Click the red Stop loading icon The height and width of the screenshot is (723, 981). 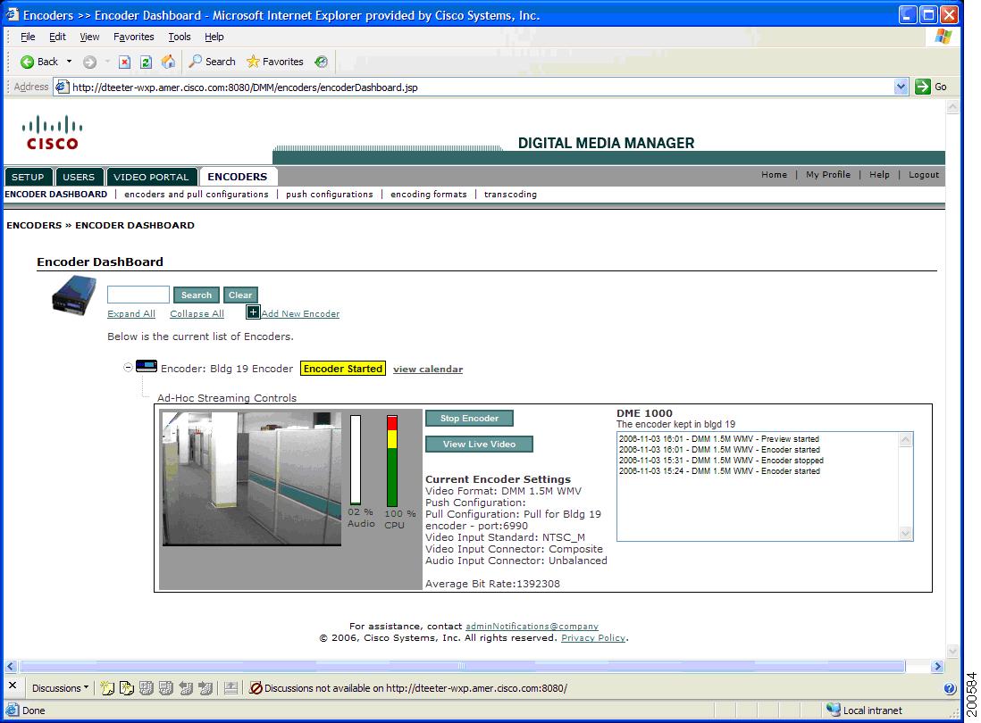click(x=125, y=62)
